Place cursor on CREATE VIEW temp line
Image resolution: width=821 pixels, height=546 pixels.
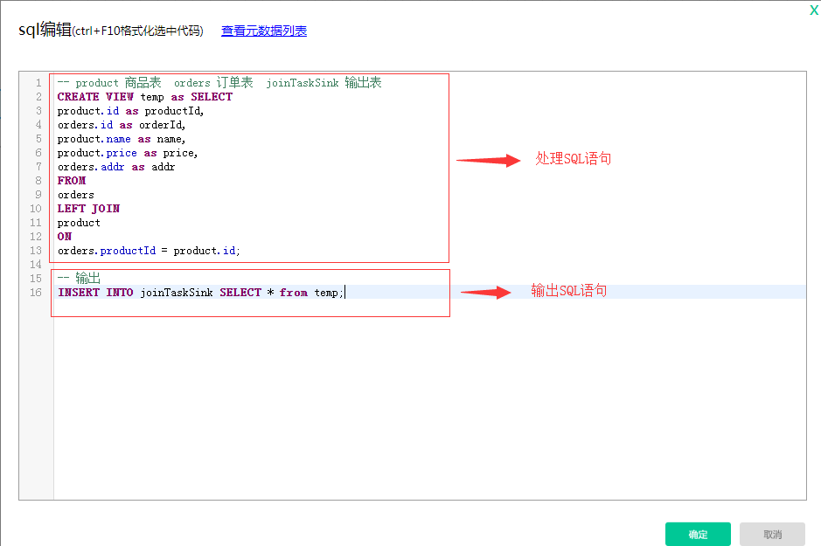click(145, 97)
